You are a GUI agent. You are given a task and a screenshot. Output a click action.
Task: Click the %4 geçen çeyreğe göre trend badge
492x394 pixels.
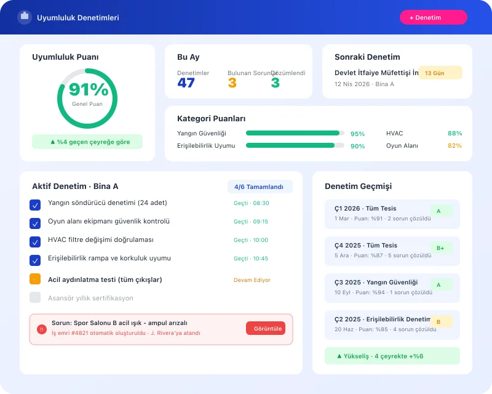87,142
